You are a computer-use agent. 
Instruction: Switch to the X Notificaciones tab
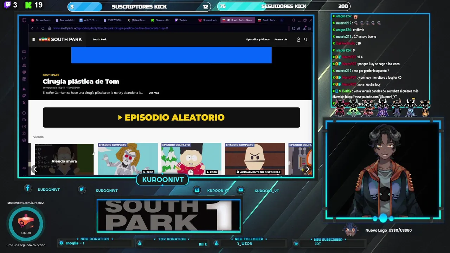click(136, 20)
